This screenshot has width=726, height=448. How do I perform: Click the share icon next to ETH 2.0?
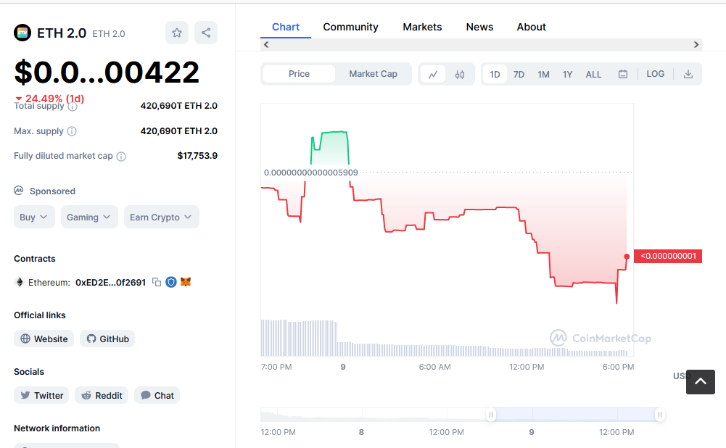[x=206, y=33]
